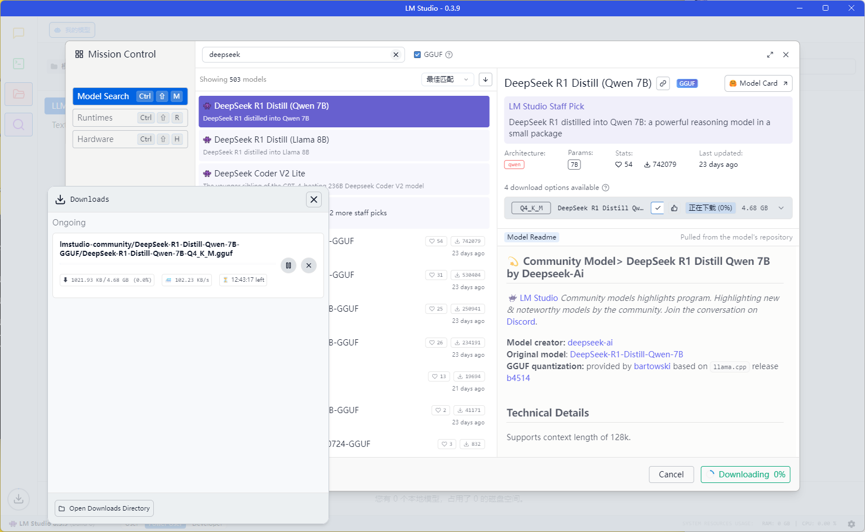Click the 12:43:17 left time estimate
The height and width of the screenshot is (532, 865).
pyautogui.click(x=243, y=280)
